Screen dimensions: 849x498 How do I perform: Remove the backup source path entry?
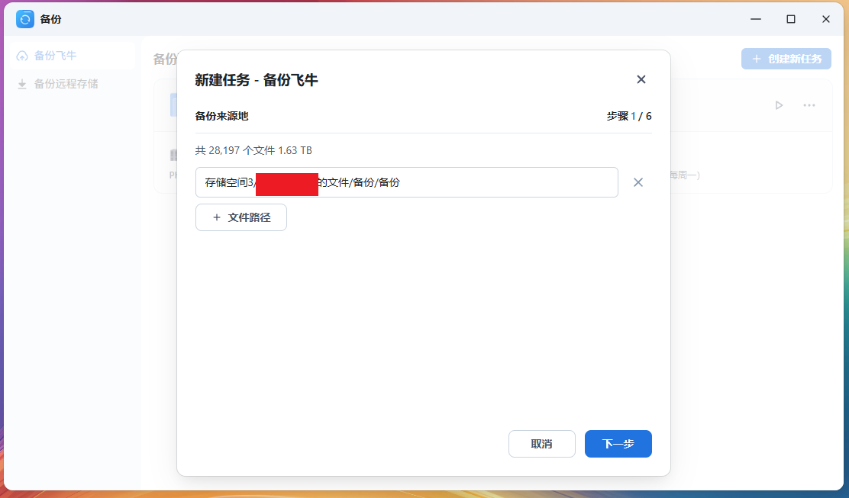coord(638,182)
